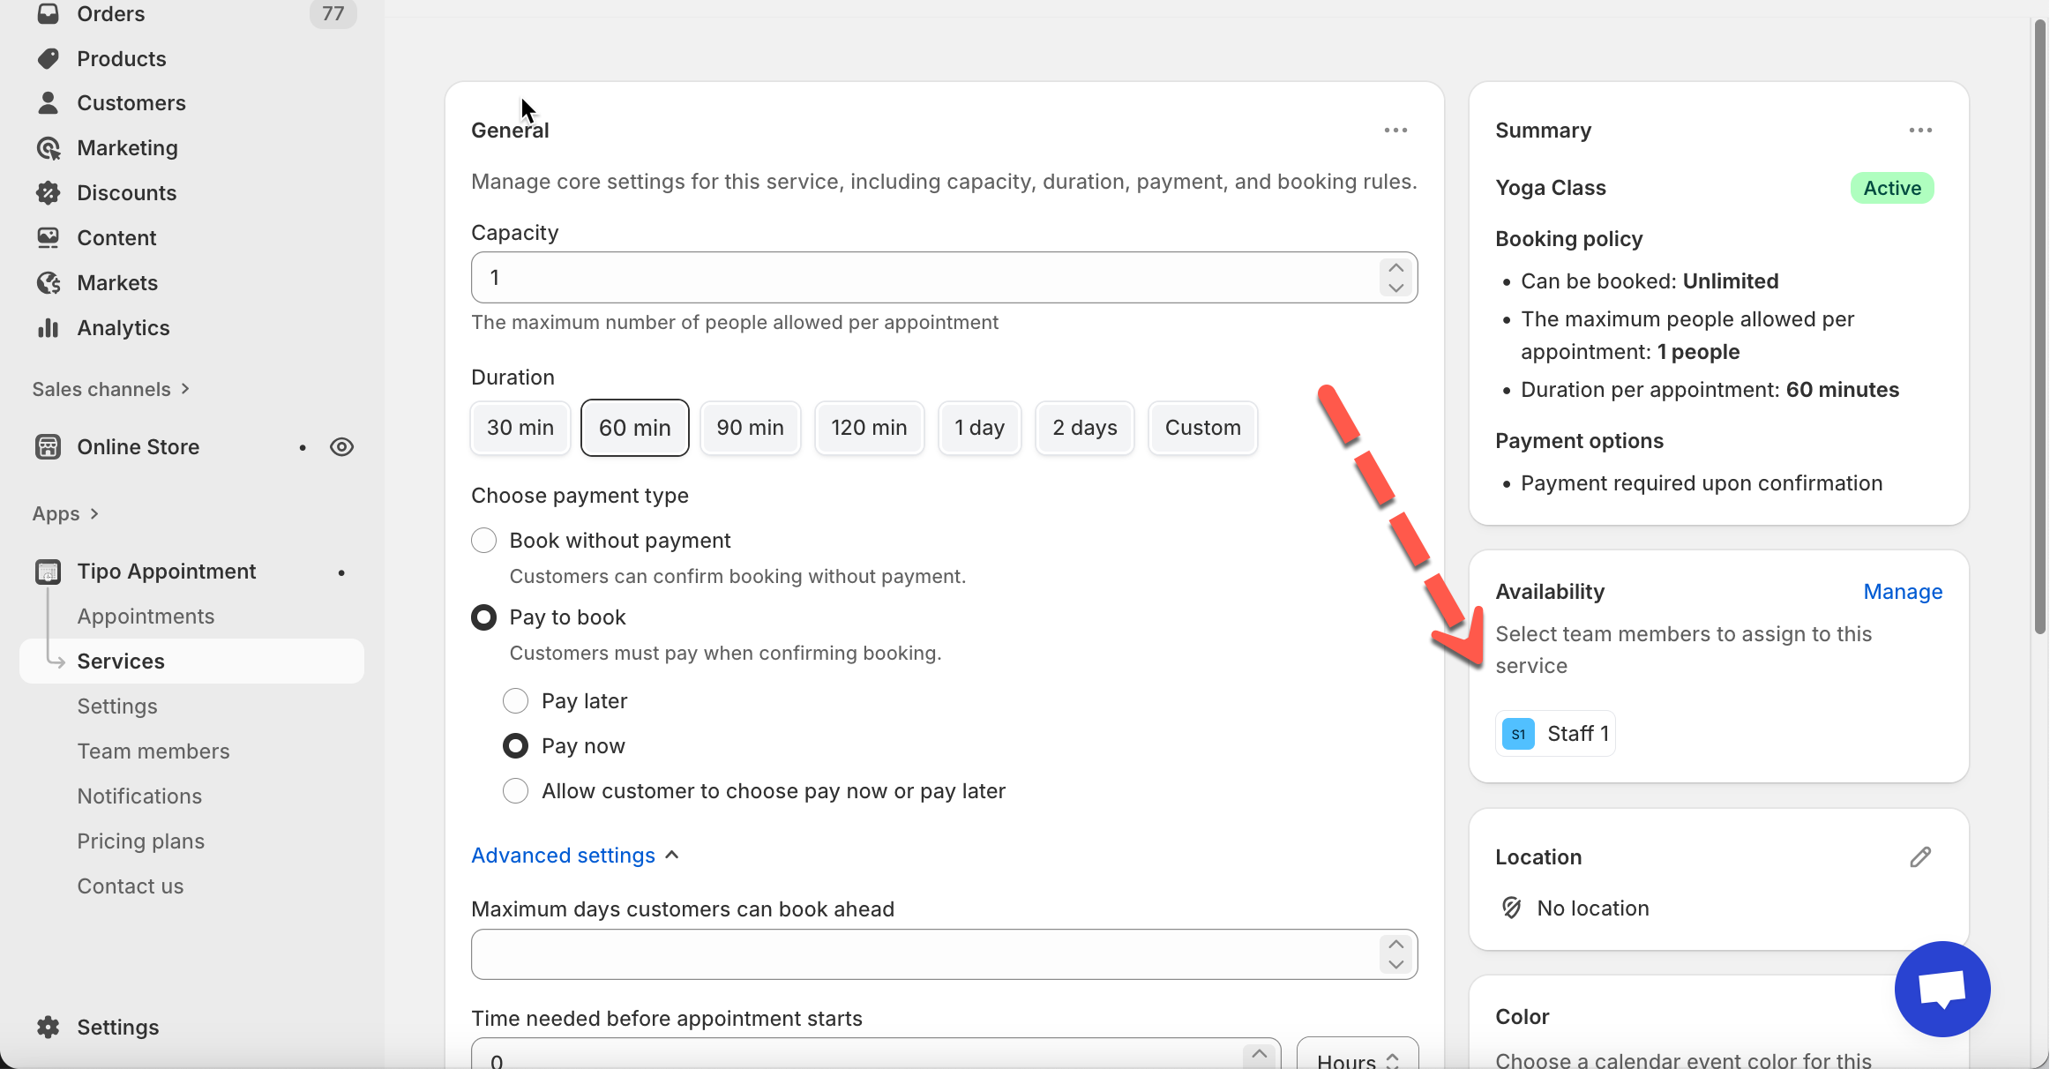
Task: Select the Pay later option
Action: (x=515, y=701)
